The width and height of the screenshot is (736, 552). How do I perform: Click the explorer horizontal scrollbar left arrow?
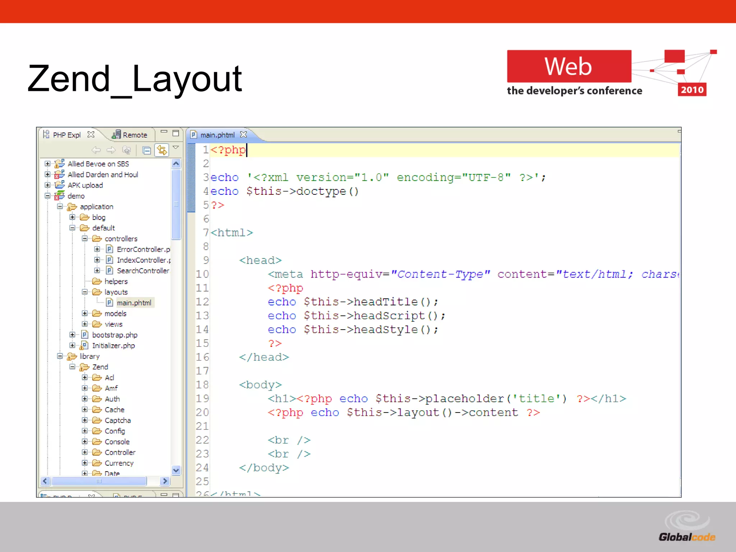pyautogui.click(x=45, y=481)
